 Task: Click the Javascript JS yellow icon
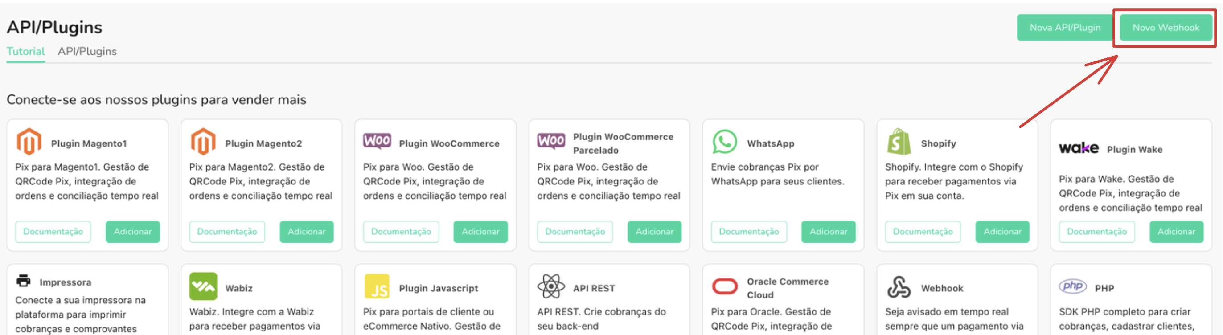pos(377,286)
